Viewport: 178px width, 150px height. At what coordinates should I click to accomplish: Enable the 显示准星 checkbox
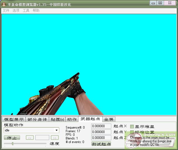(x=132, y=126)
